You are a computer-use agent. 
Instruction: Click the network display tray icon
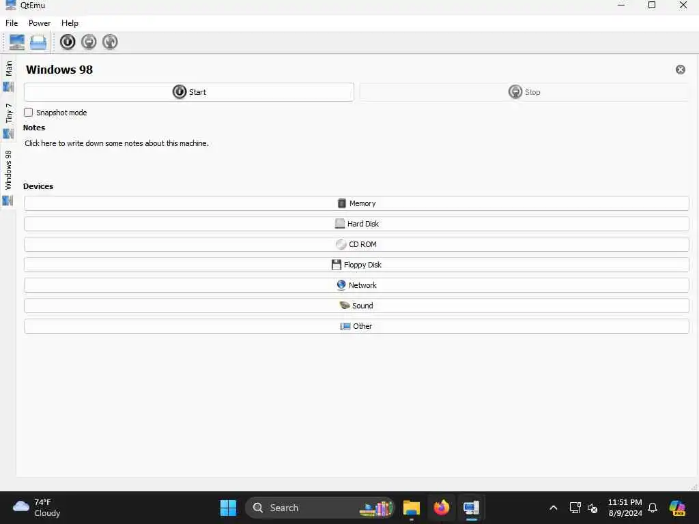[x=575, y=508]
